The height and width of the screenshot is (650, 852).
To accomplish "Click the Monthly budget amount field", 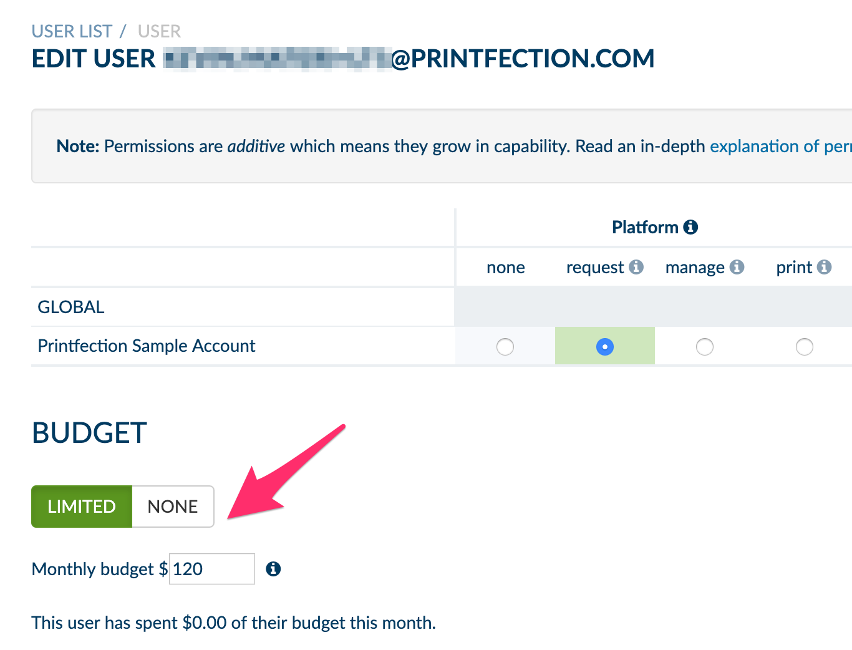I will tap(211, 569).
